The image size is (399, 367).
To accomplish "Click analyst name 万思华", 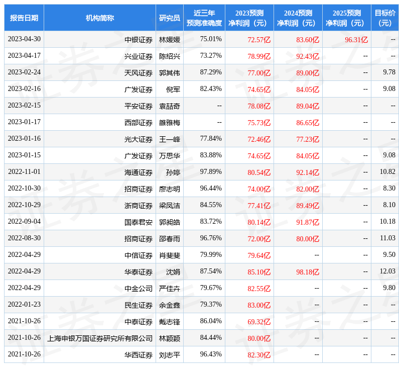I will [170, 156].
